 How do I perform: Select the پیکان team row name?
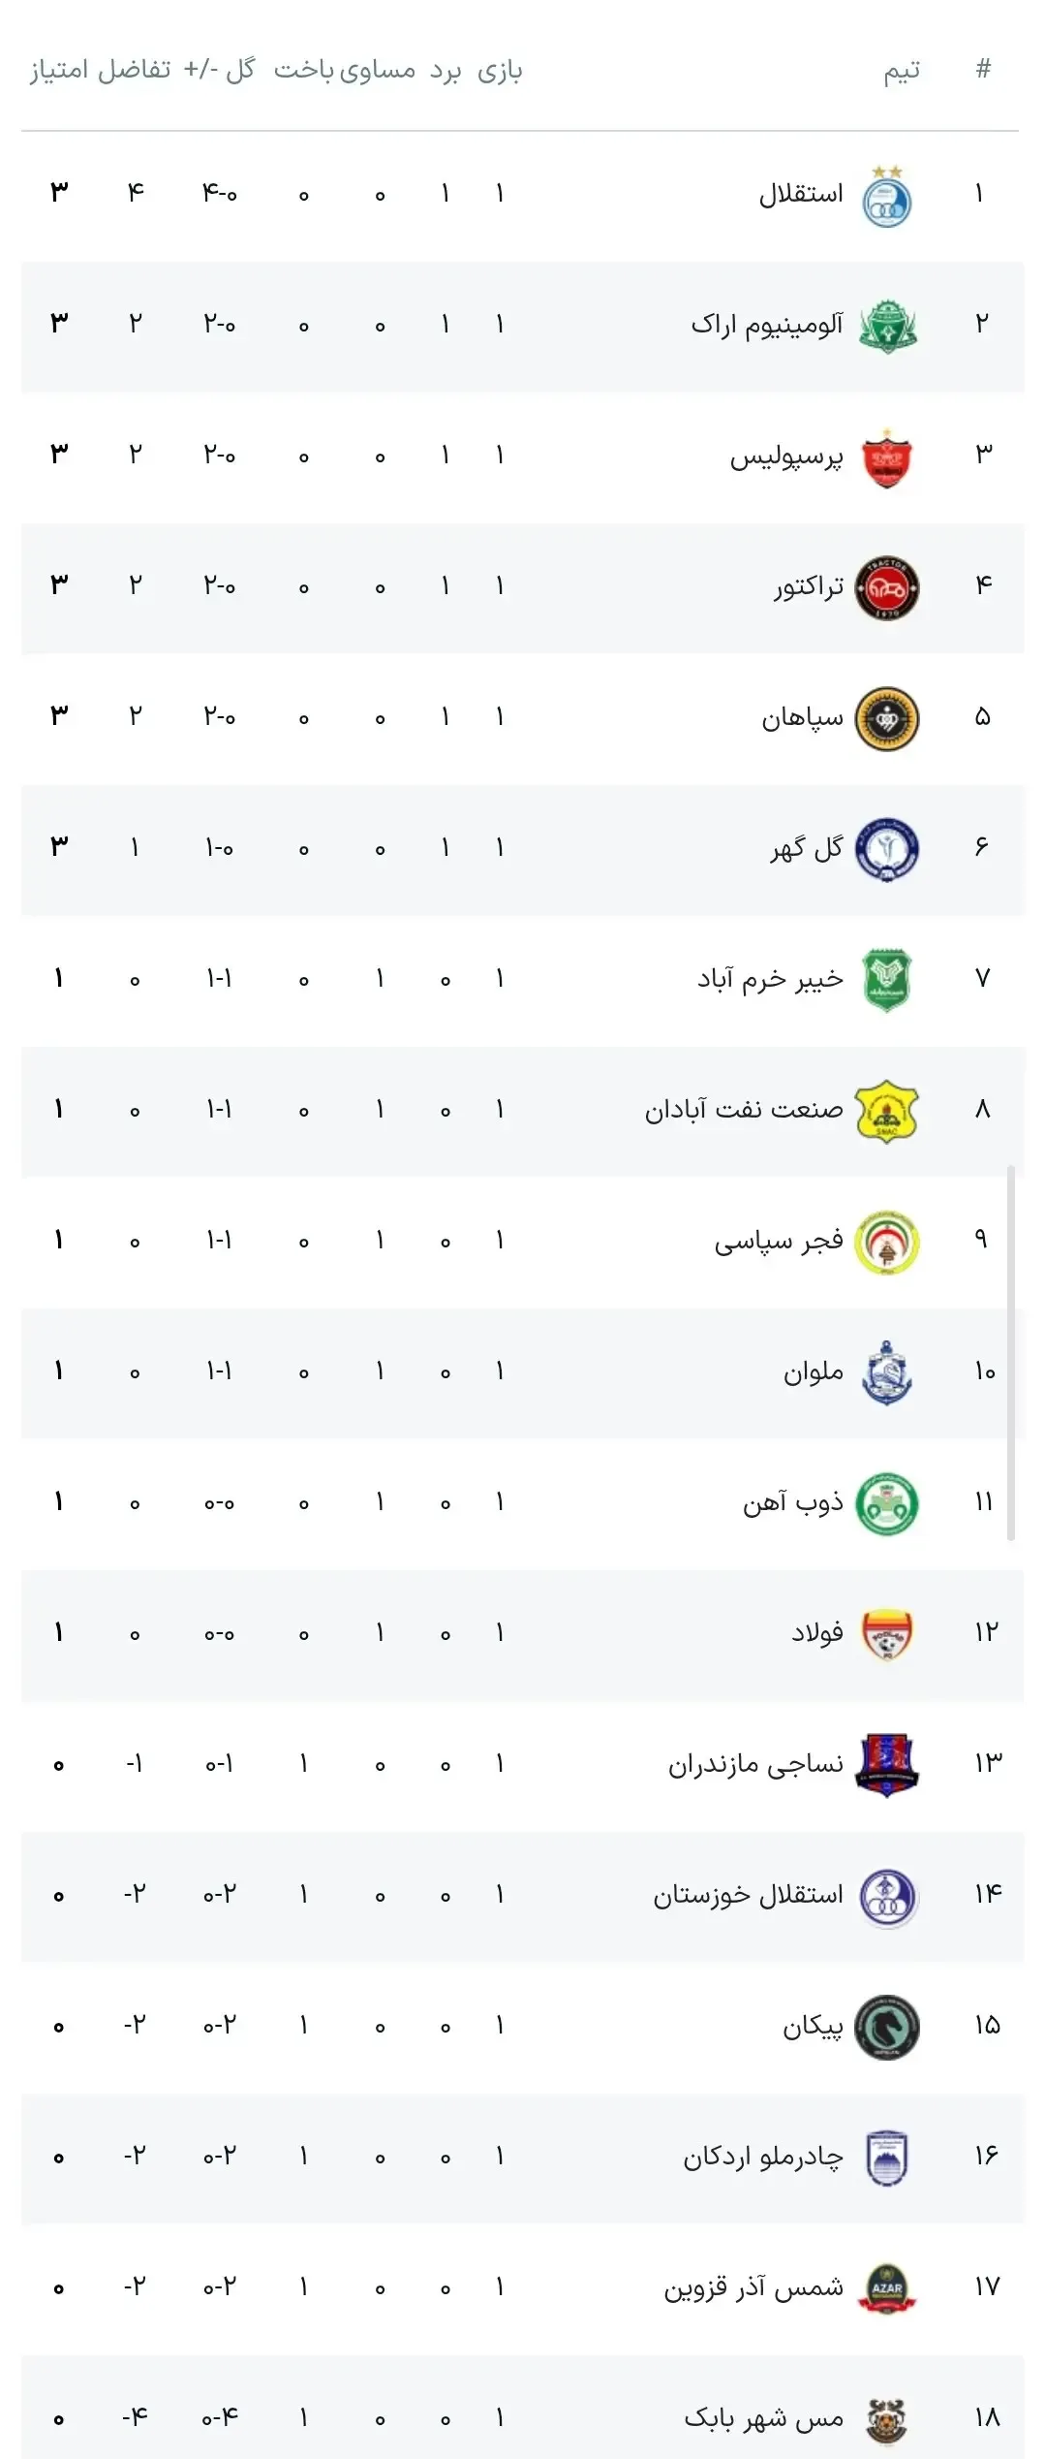(814, 2026)
